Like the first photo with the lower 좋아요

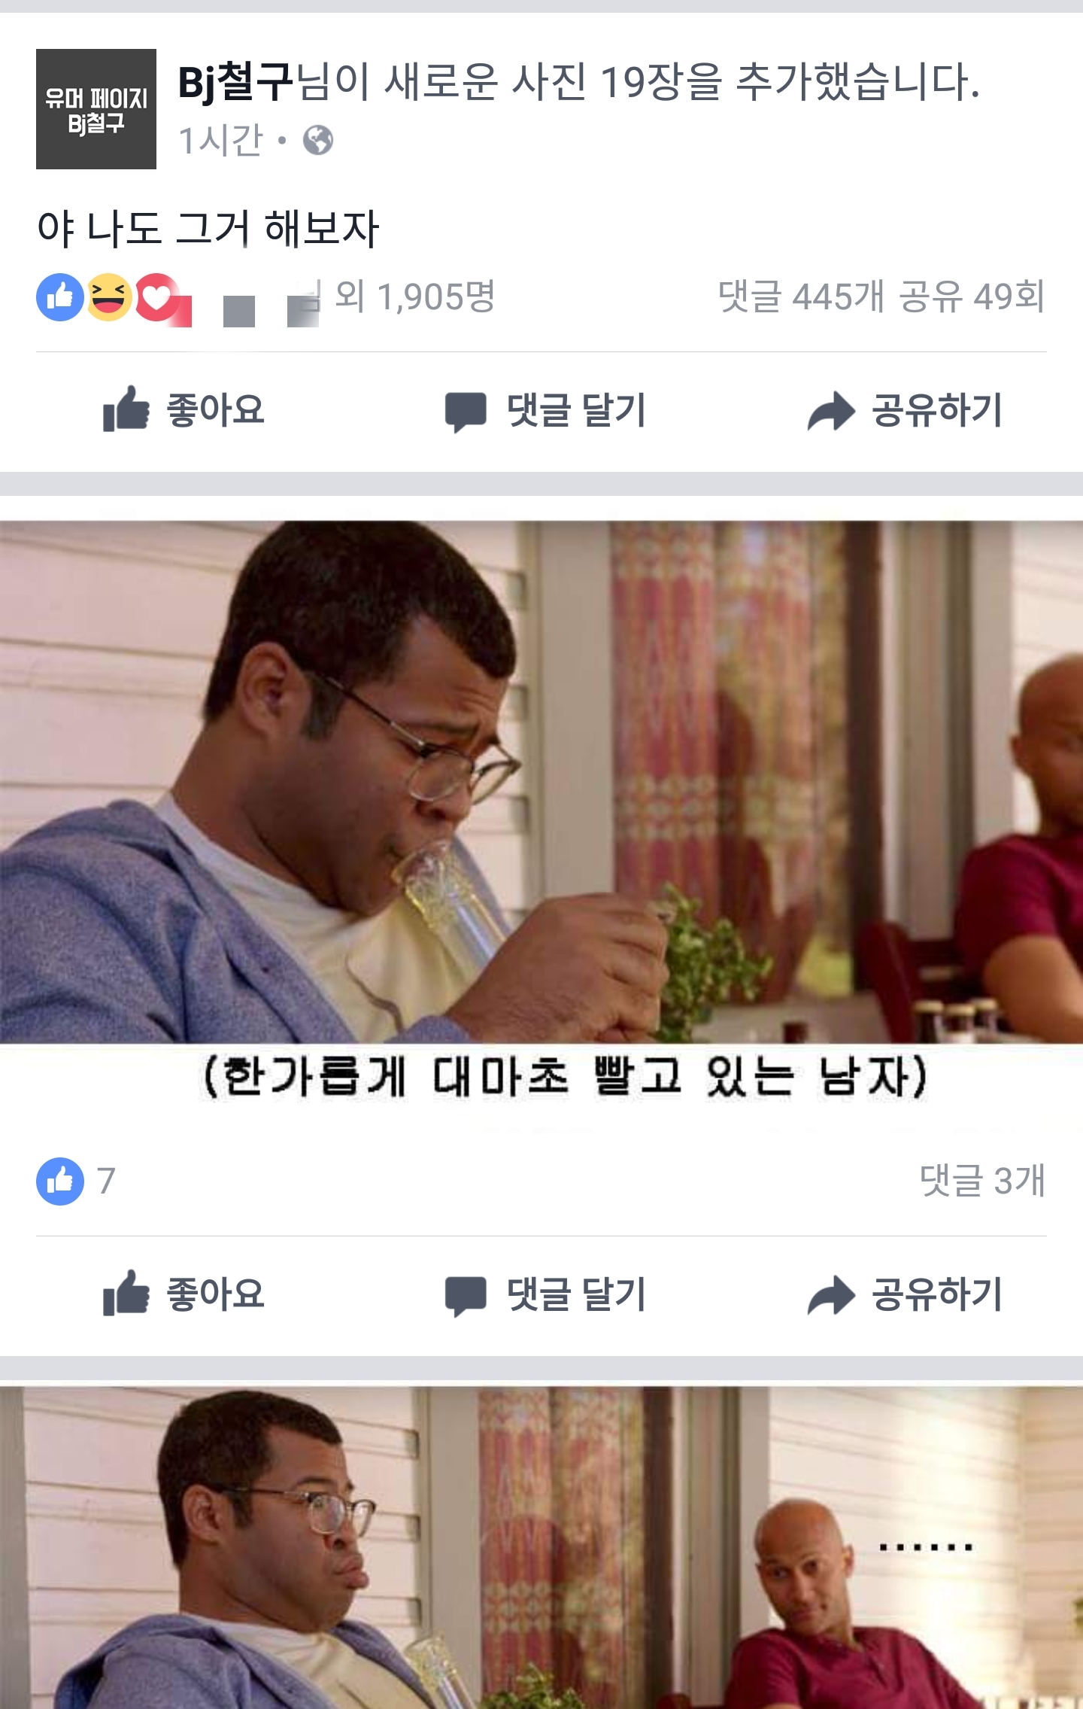click(x=184, y=1295)
